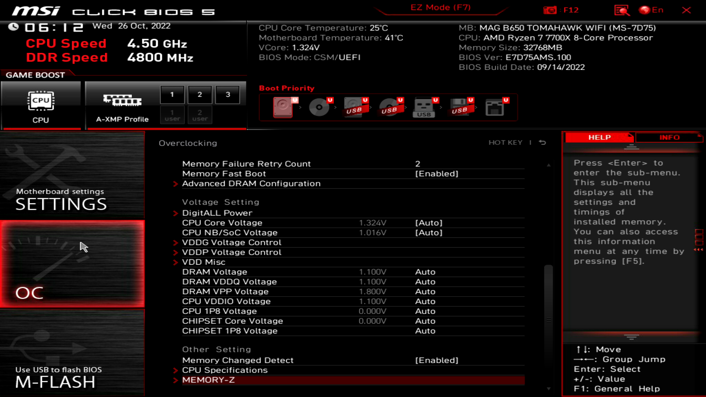
Task: Click the optical disc boot device icon
Action: (319, 107)
